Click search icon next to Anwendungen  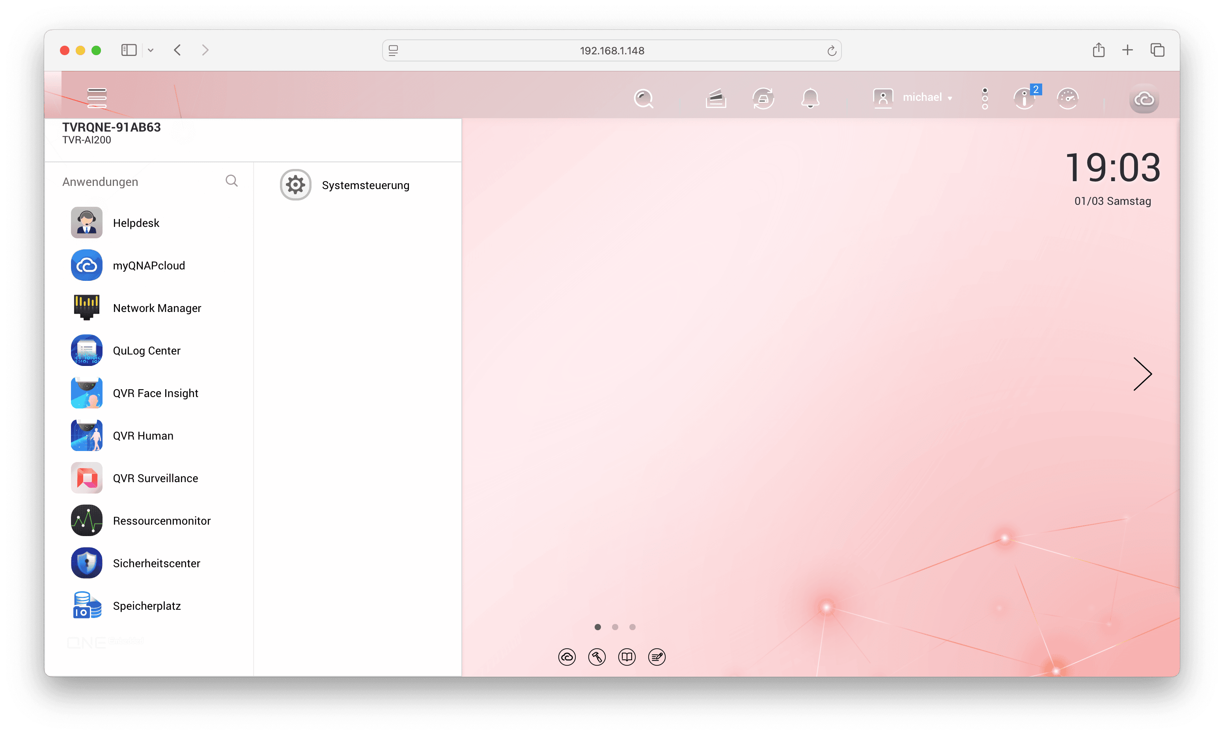point(231,181)
